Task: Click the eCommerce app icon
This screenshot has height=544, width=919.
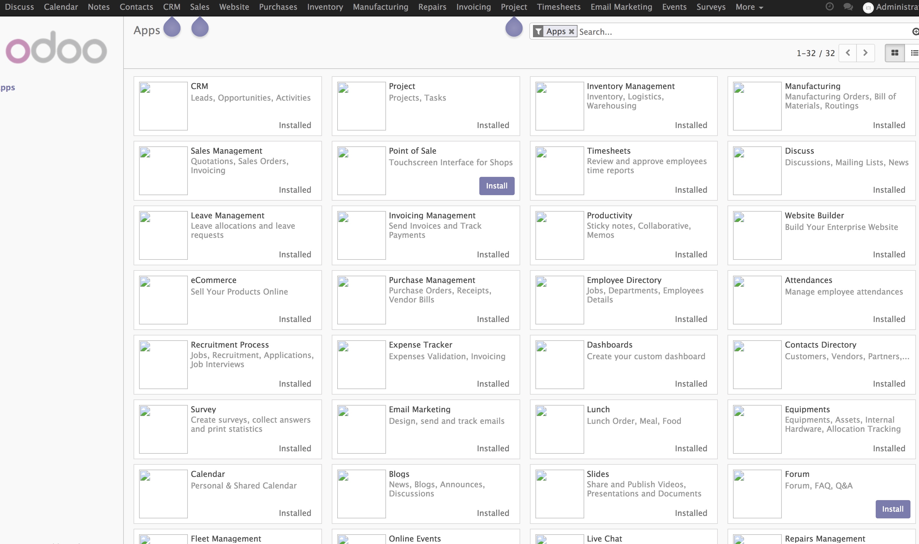Action: [163, 300]
